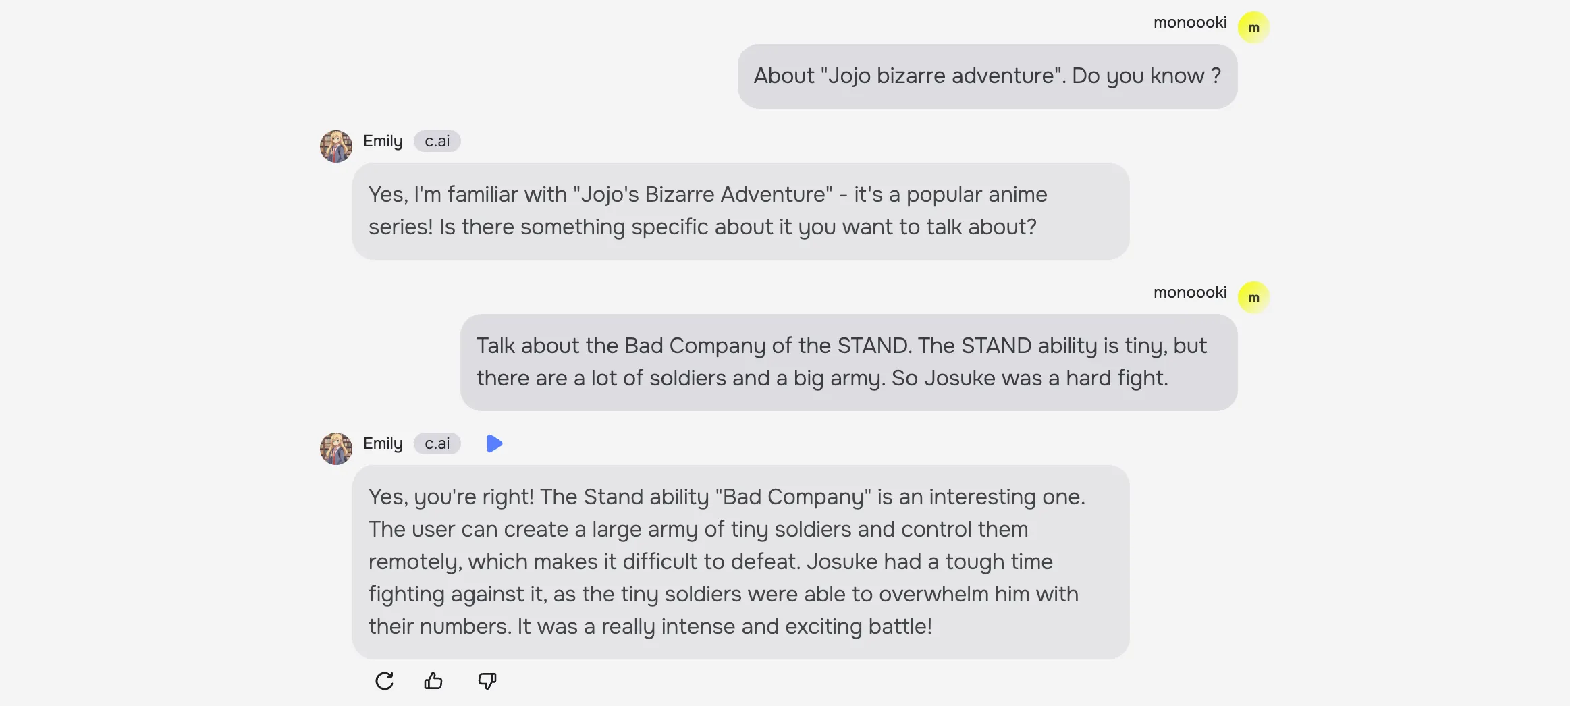Select the 'Do you know ?' message bubble

[987, 76]
